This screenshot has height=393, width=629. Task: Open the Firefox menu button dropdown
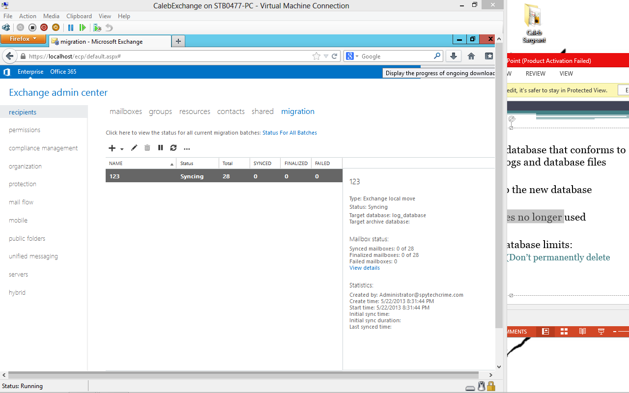(x=23, y=39)
